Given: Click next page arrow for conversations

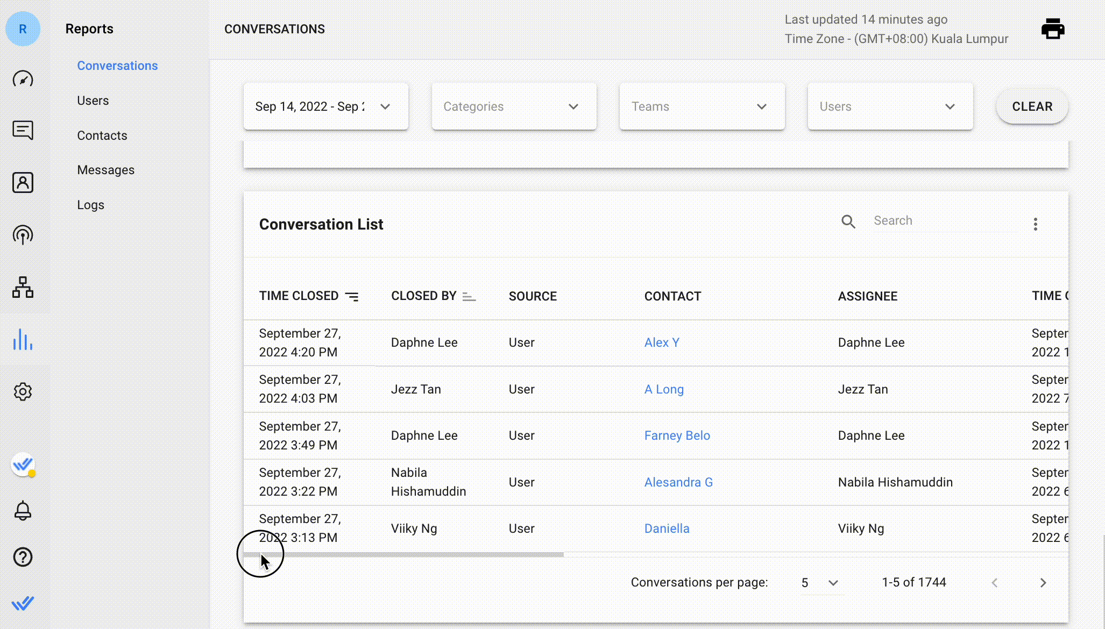Looking at the screenshot, I should [1044, 583].
